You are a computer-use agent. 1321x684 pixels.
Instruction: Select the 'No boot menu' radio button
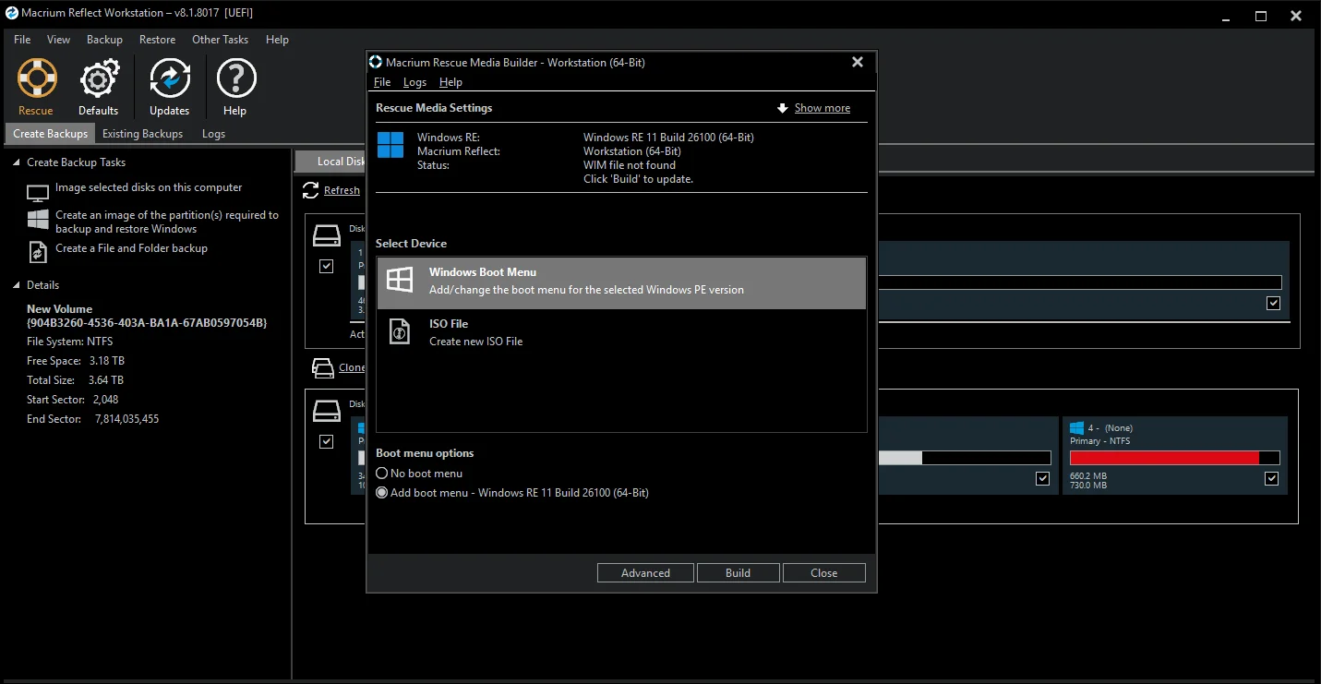click(382, 474)
